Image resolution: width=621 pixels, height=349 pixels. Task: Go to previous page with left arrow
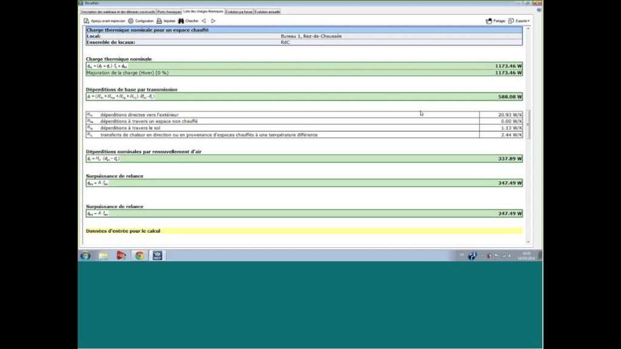(204, 21)
